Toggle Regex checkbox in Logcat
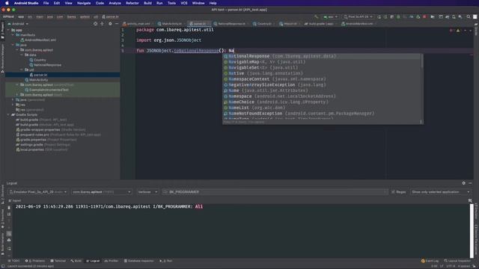The width and height of the screenshot is (479, 269). coord(393,192)
